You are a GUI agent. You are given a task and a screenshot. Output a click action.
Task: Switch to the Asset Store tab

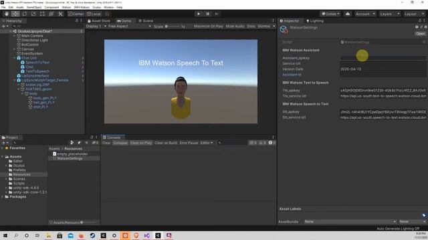point(99,21)
